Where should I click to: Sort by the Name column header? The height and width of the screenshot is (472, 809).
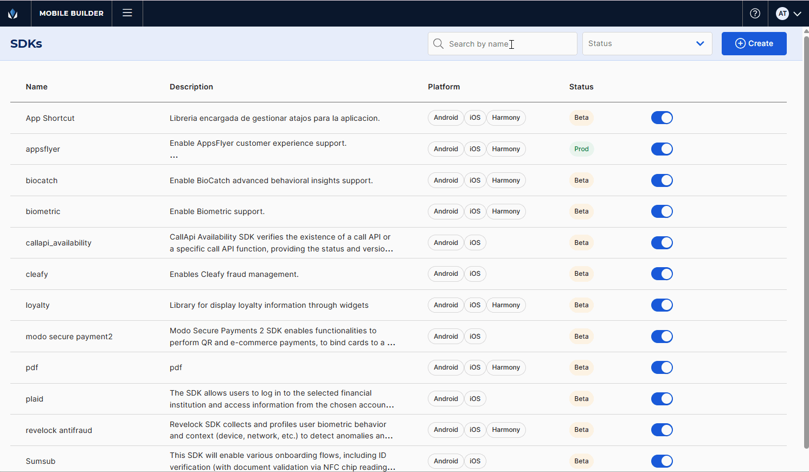click(36, 87)
